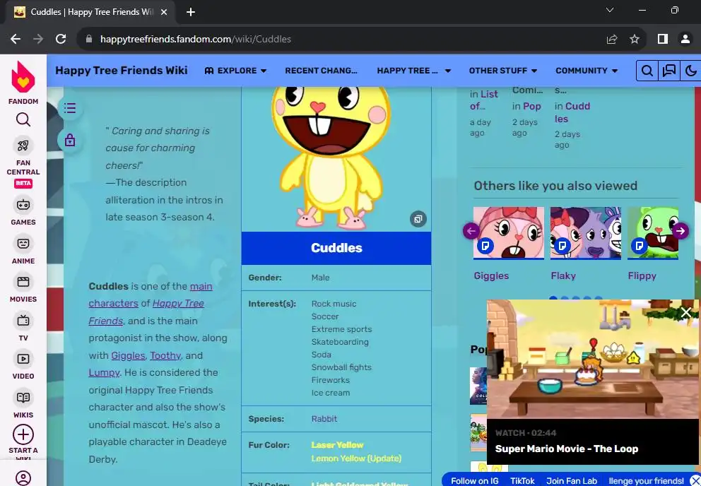The width and height of the screenshot is (701, 486).
Task: Open the Giggles link in article text
Action: click(x=128, y=355)
